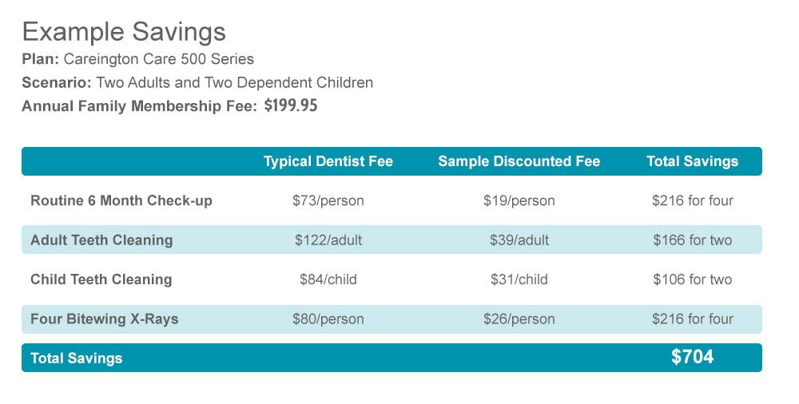The image size is (799, 404).
Task: Select the Careington Care 500 Series plan text
Action: pos(158,59)
